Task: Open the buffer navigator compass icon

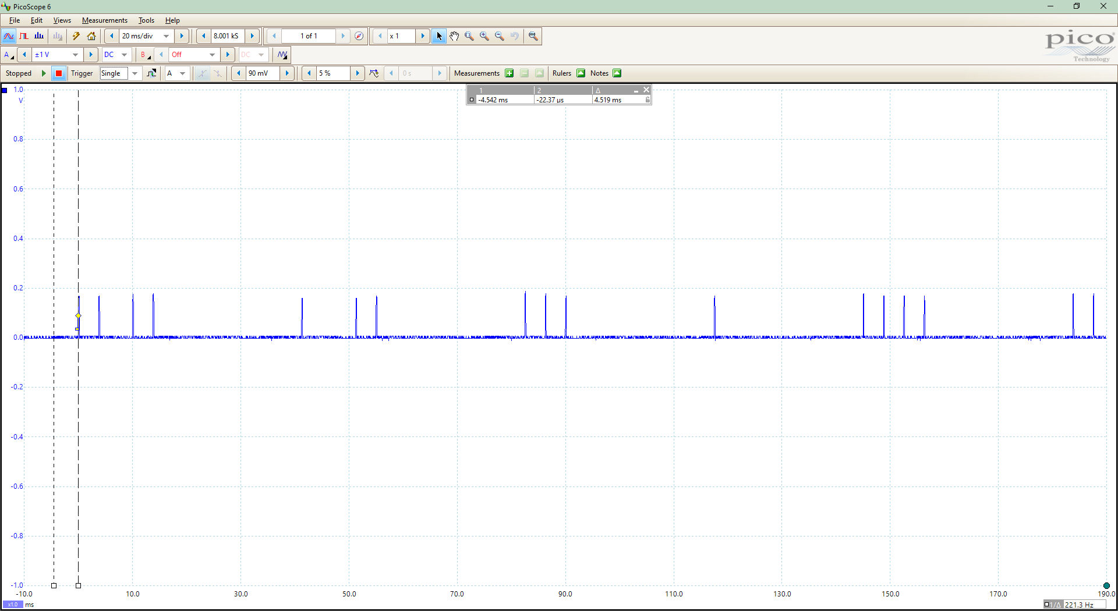Action: tap(359, 36)
